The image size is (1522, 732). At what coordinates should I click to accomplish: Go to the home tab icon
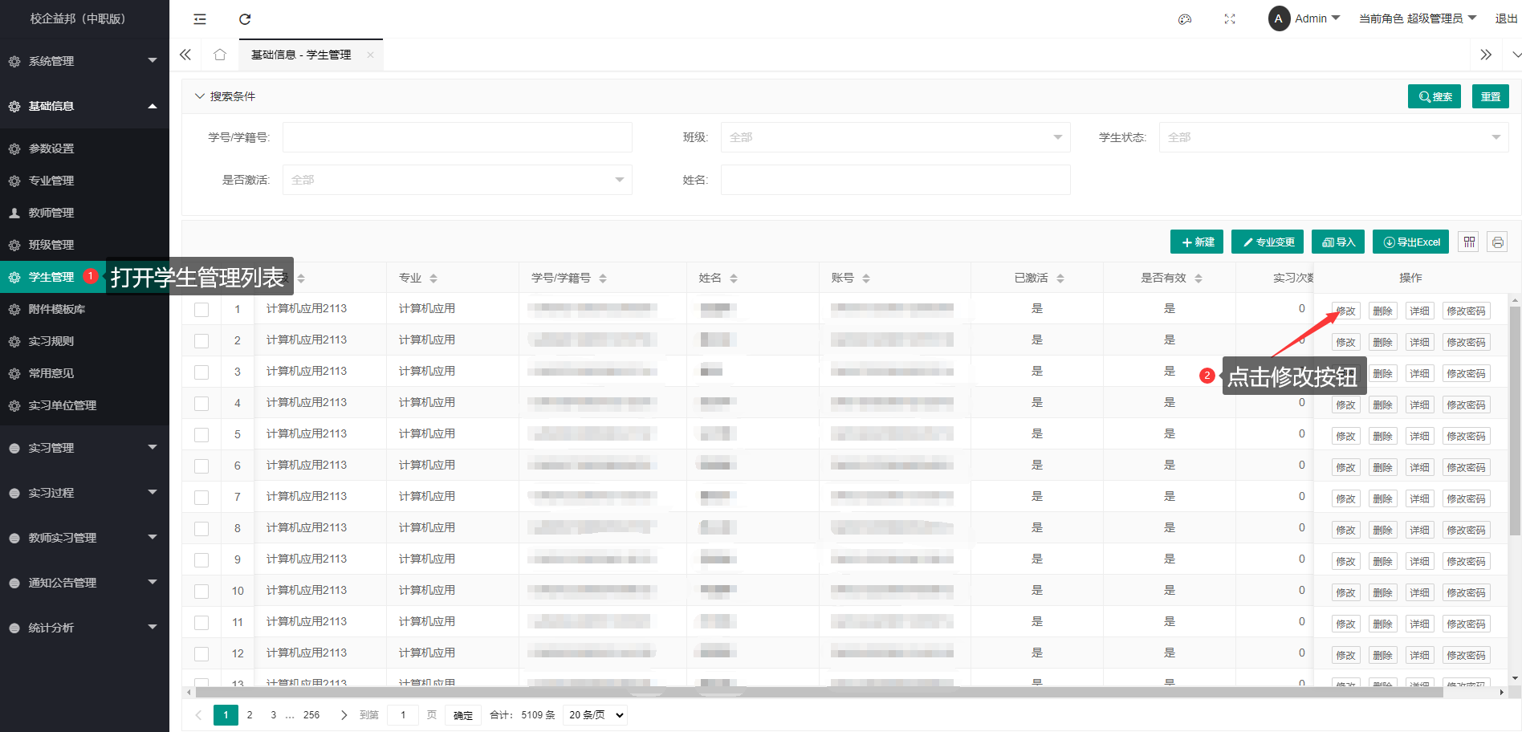tap(220, 55)
